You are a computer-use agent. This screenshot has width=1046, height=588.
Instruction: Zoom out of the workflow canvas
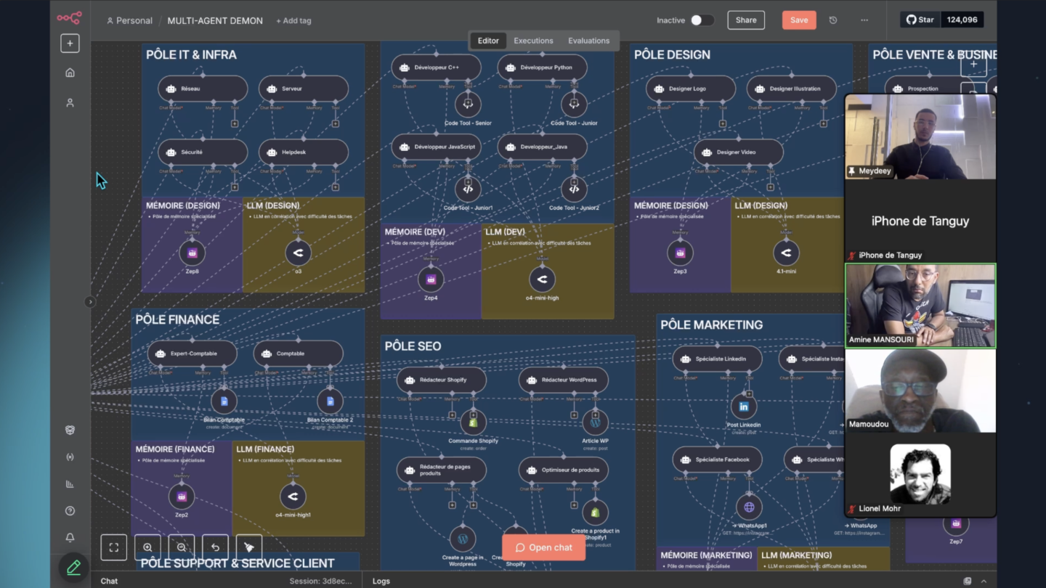182,547
